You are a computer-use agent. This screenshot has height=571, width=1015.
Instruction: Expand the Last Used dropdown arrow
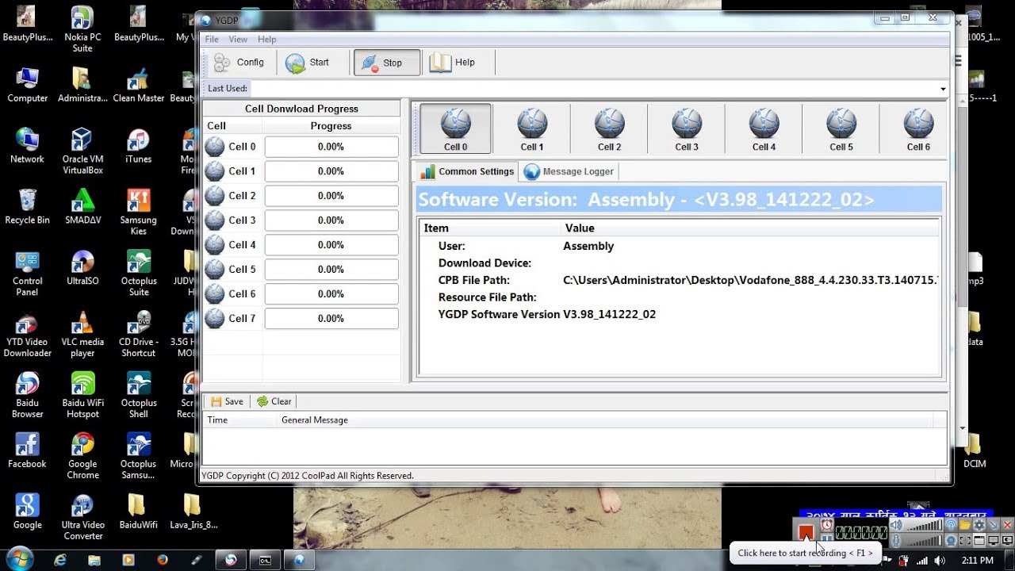point(943,89)
